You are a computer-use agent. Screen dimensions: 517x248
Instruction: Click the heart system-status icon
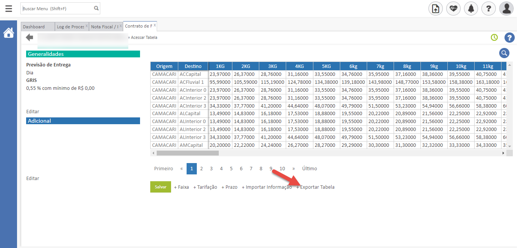click(x=453, y=8)
